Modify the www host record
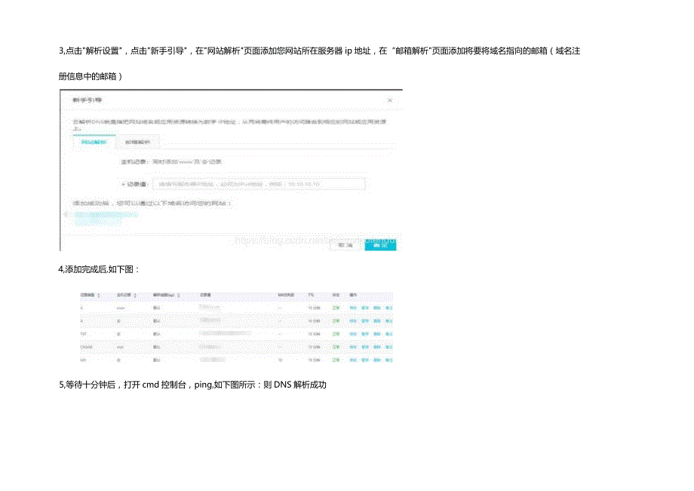The image size is (694, 491). click(352, 308)
